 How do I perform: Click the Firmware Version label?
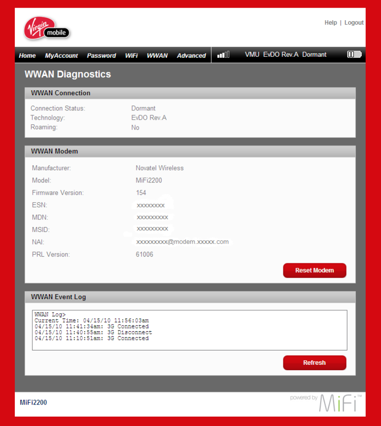pyautogui.click(x=58, y=193)
